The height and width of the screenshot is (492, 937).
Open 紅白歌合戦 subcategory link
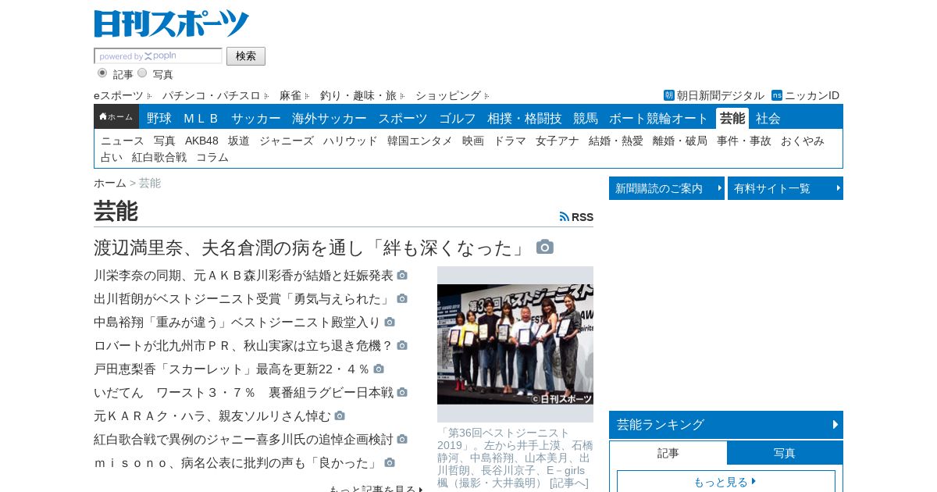[159, 157]
